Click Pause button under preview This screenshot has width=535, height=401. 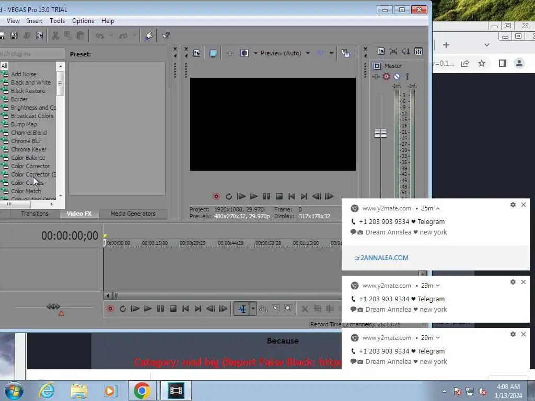[266, 196]
